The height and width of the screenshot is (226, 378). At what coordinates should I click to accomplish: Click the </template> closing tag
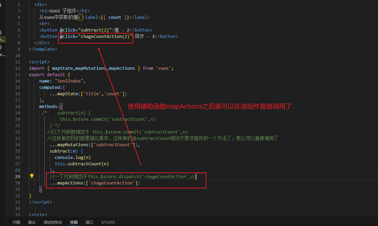(43, 49)
